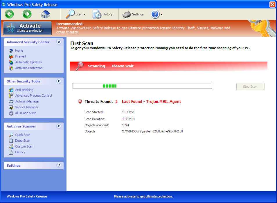Open Settings with the chip icon

[x=133, y=14]
